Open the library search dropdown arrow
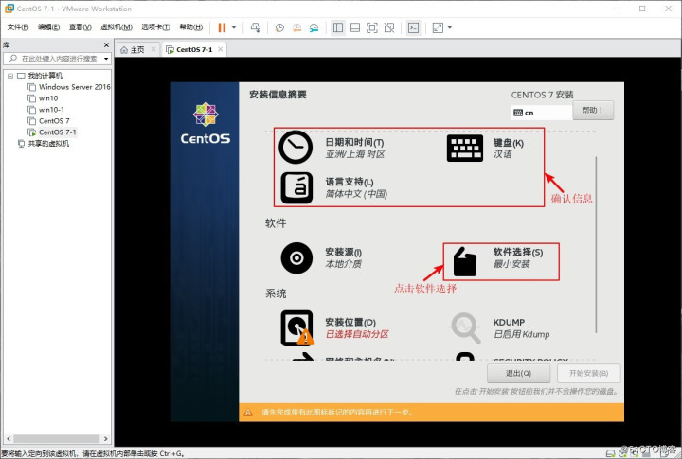This screenshot has width=682, height=459. 106,59
